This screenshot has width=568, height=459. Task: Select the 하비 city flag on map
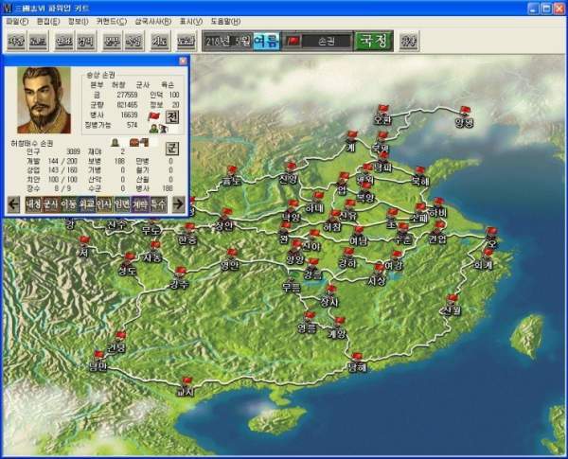(438, 203)
